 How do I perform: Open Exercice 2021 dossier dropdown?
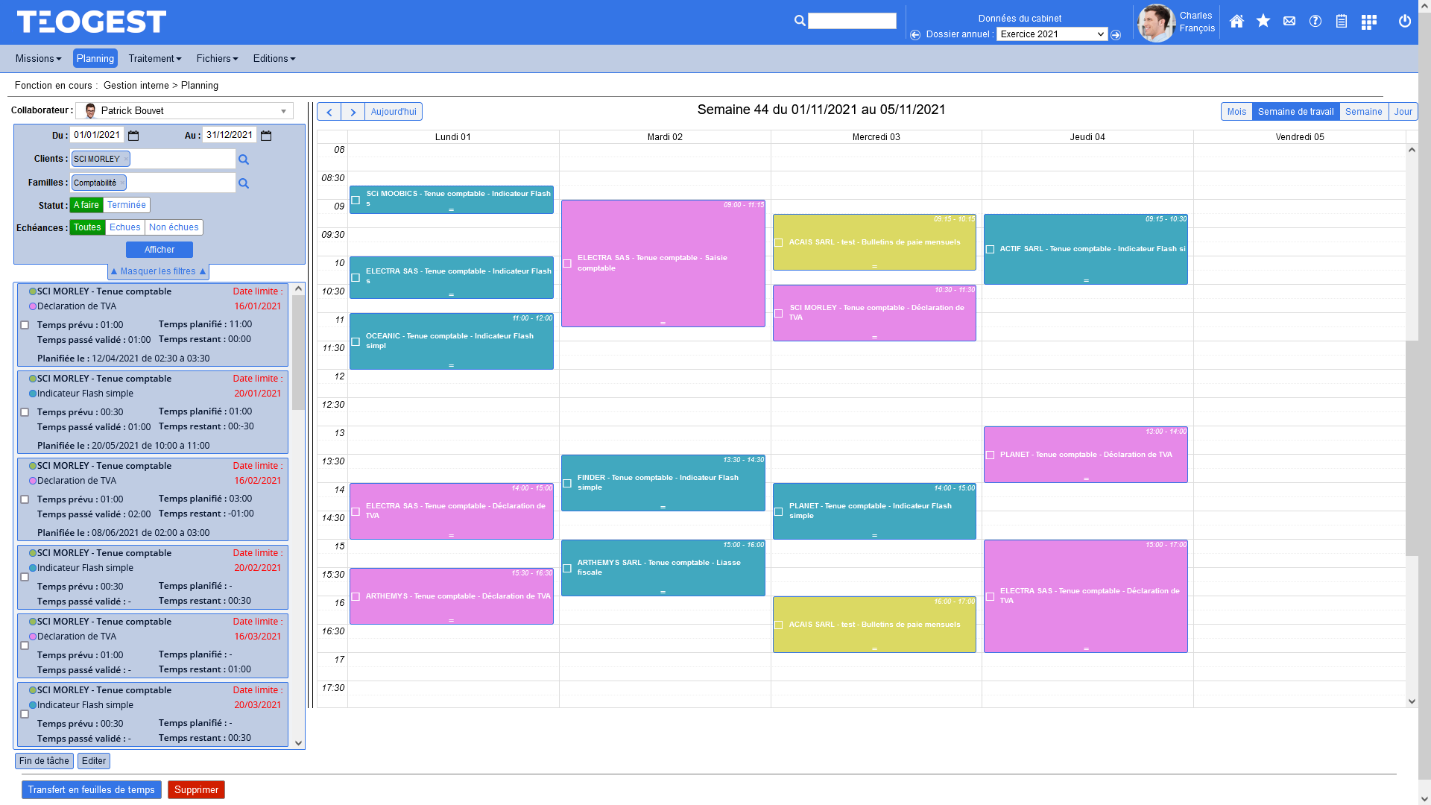coord(1052,34)
